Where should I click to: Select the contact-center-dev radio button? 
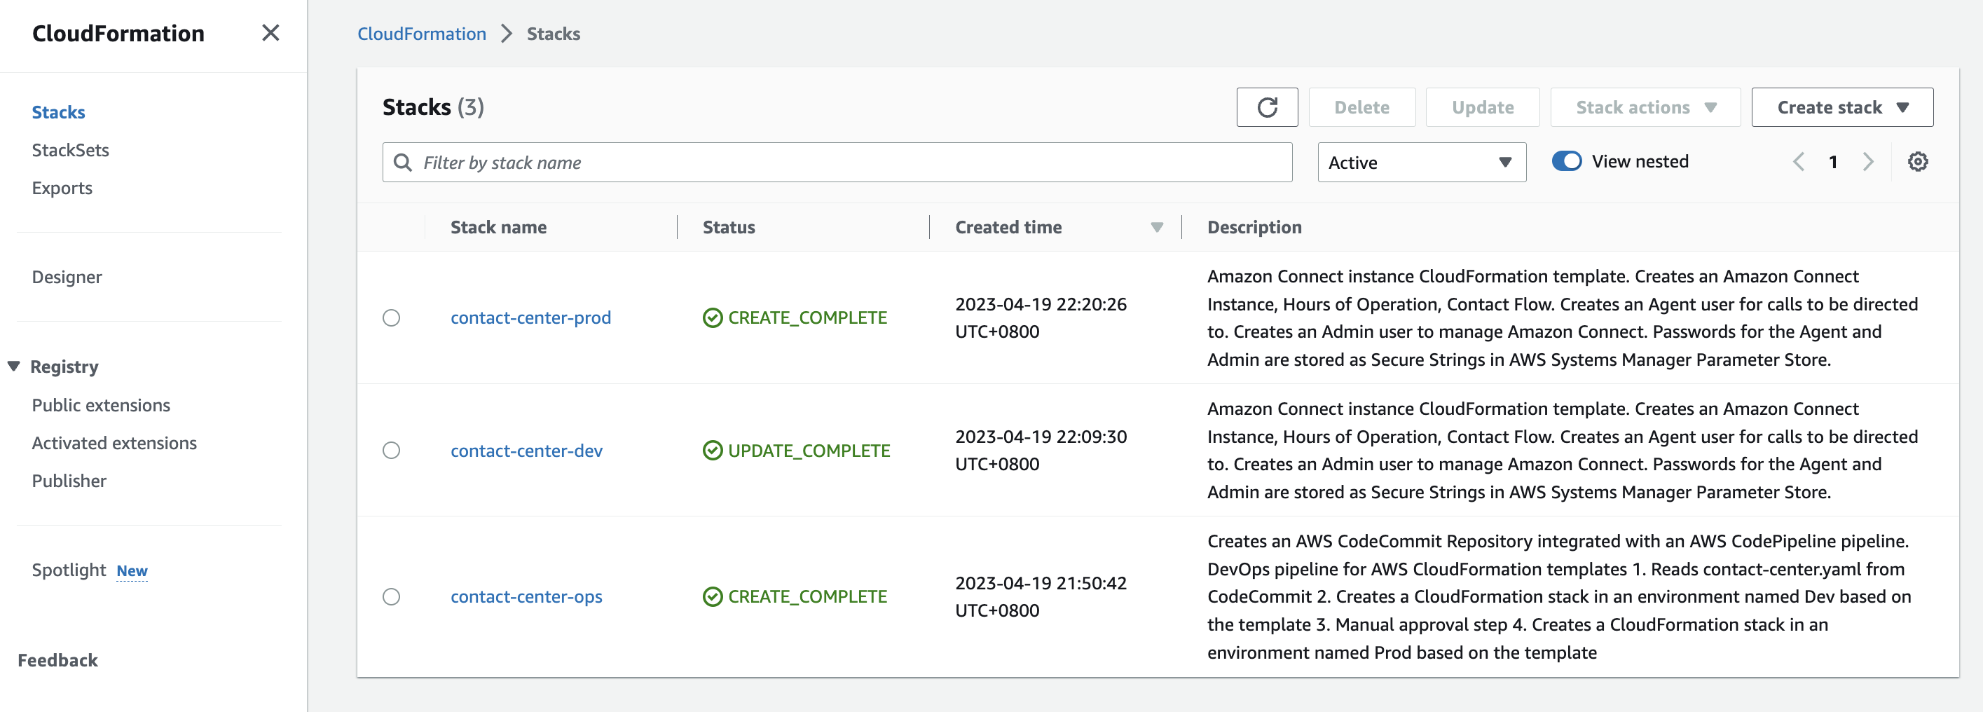(x=391, y=451)
